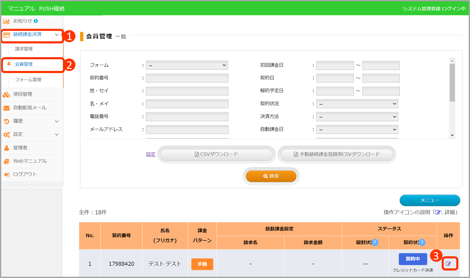Open 項目管理 in the sidebar
The image size is (470, 278).
point(22,94)
